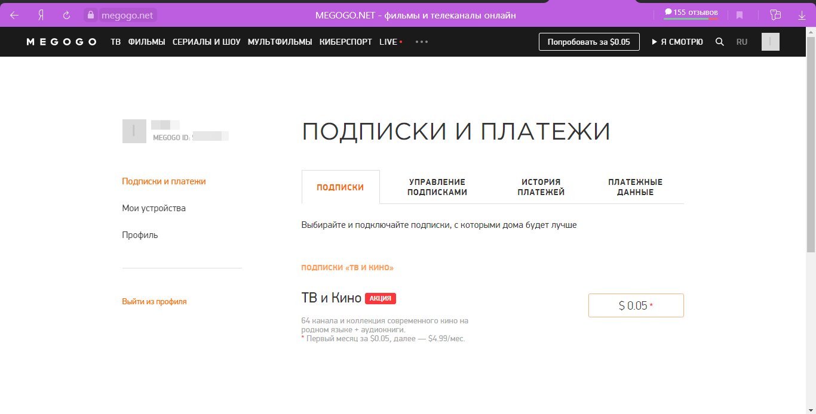Go to ФИЛЬМЫ in the navigation bar
The height and width of the screenshot is (414, 816).
[x=147, y=42]
